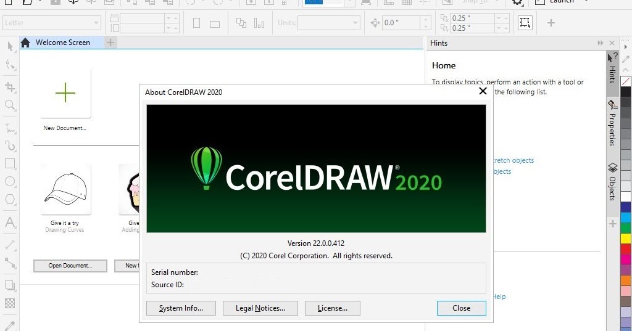Collapse the Hints docker with double arrows
This screenshot has height=331, width=632.
click(601, 43)
